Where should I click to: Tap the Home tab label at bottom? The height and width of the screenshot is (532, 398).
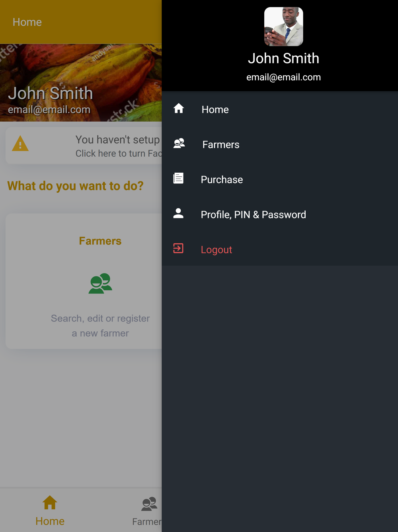50,521
